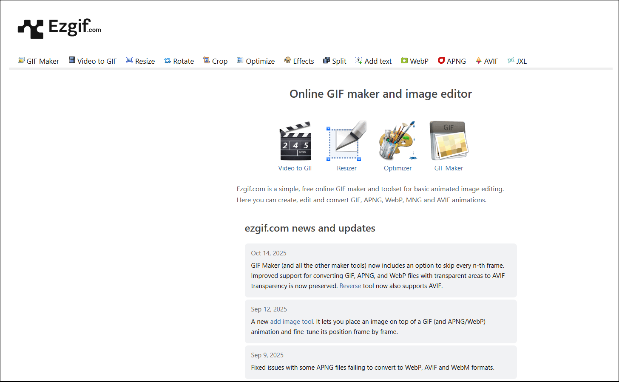Open the Optimizer text link
This screenshot has height=382, width=619.
(x=398, y=168)
